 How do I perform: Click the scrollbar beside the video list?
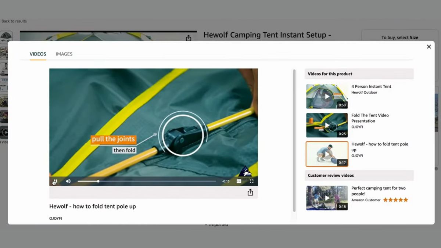[294, 140]
